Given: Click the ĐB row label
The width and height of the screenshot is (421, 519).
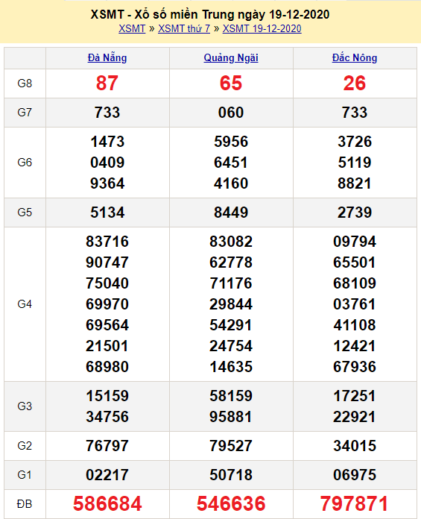Looking at the screenshot, I should click(x=25, y=504).
